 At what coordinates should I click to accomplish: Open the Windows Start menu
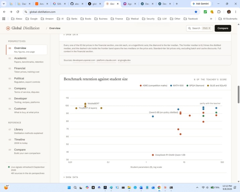69,187
